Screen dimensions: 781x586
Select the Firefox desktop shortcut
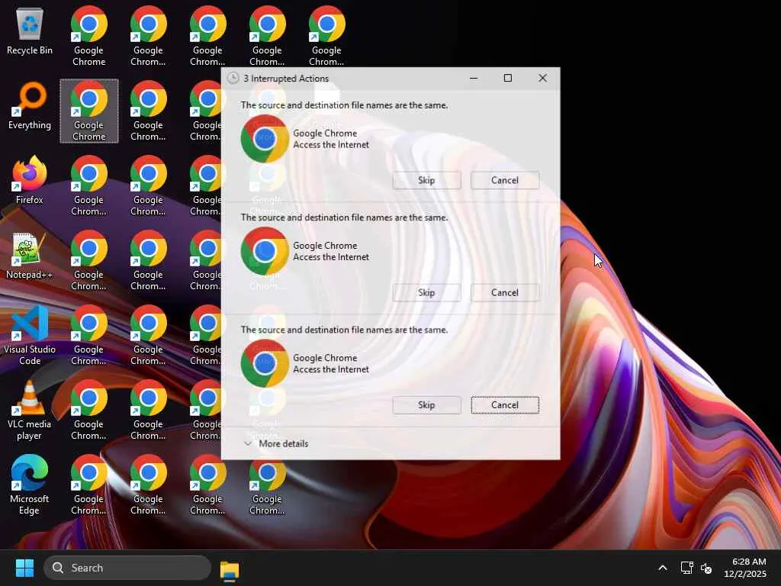(30, 180)
